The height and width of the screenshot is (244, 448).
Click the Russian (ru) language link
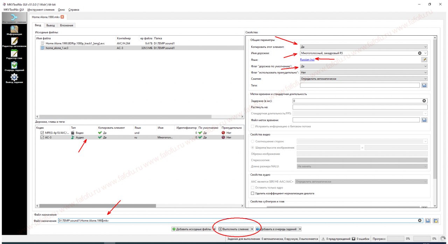tap(307, 59)
